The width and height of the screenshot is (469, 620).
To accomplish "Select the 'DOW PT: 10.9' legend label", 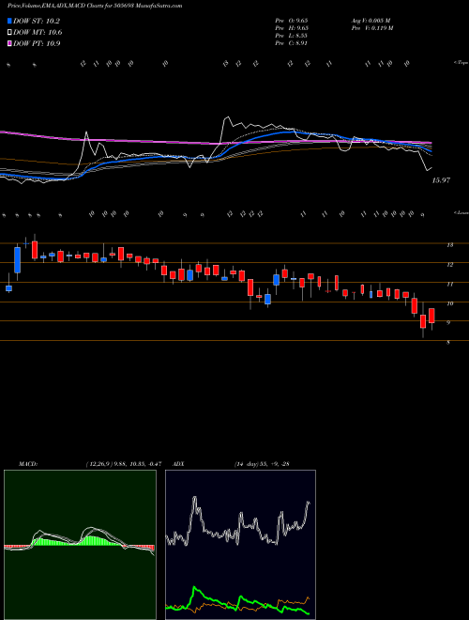I will click(x=37, y=43).
